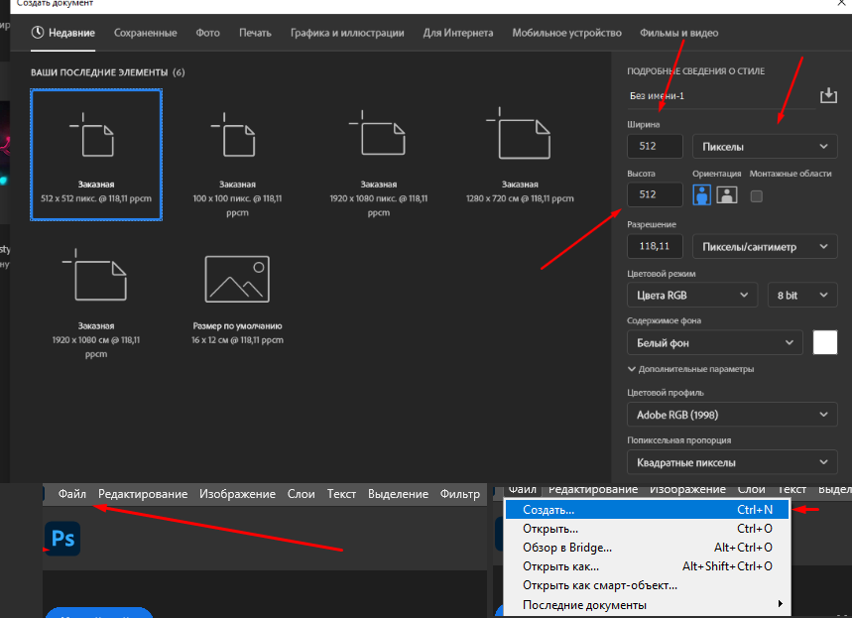Collapse Дополнительные параметры section

pos(690,369)
